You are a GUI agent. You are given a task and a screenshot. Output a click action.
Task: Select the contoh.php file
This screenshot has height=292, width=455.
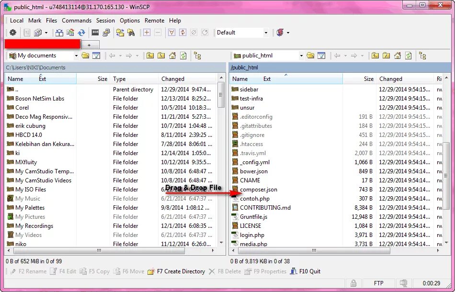(x=254, y=199)
